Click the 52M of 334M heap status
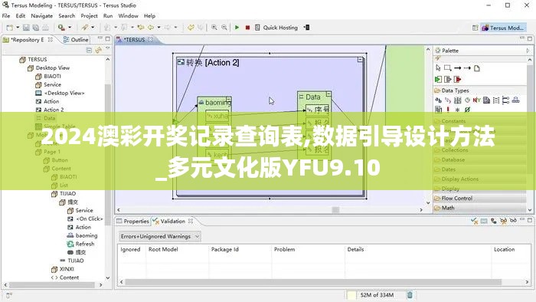Viewport: 536px width, 302px height. coord(377,295)
